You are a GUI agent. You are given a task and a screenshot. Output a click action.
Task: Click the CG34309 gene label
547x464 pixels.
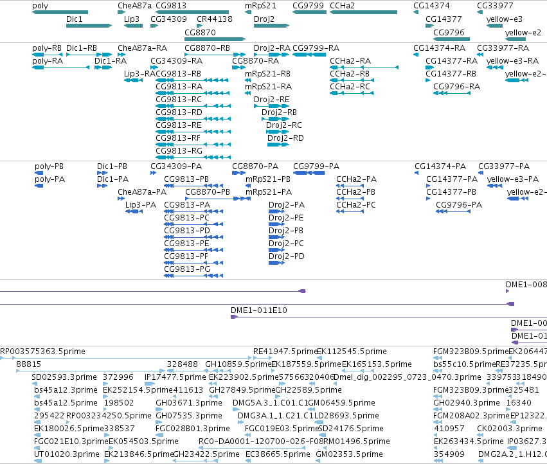coord(168,19)
